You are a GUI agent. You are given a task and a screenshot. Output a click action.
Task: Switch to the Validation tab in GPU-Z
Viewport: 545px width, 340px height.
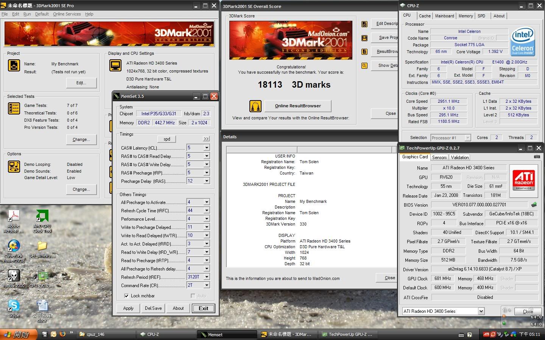tap(460, 157)
